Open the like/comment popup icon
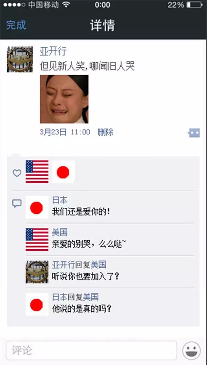The width and height of the screenshot is (207, 365). pos(194,133)
